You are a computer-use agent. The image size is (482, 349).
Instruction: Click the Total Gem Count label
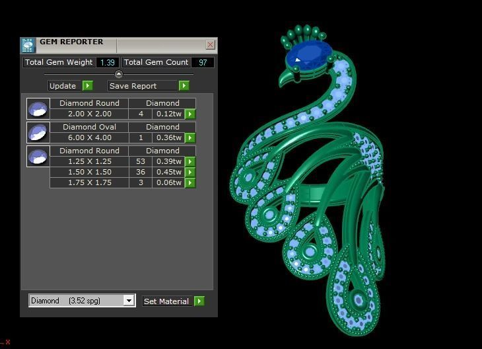point(156,63)
